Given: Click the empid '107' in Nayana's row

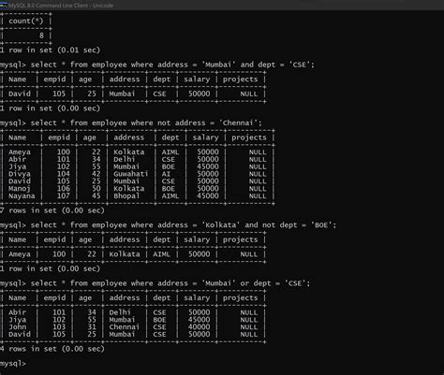Looking at the screenshot, I should tap(64, 195).
